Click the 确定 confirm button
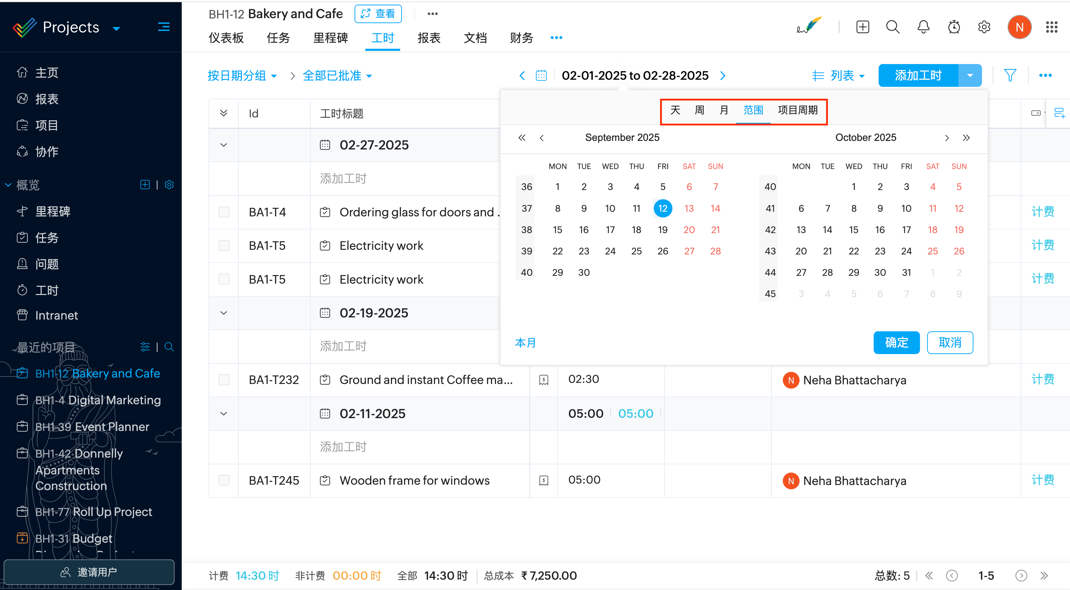Screen dimensions: 1070x590 click(x=896, y=343)
